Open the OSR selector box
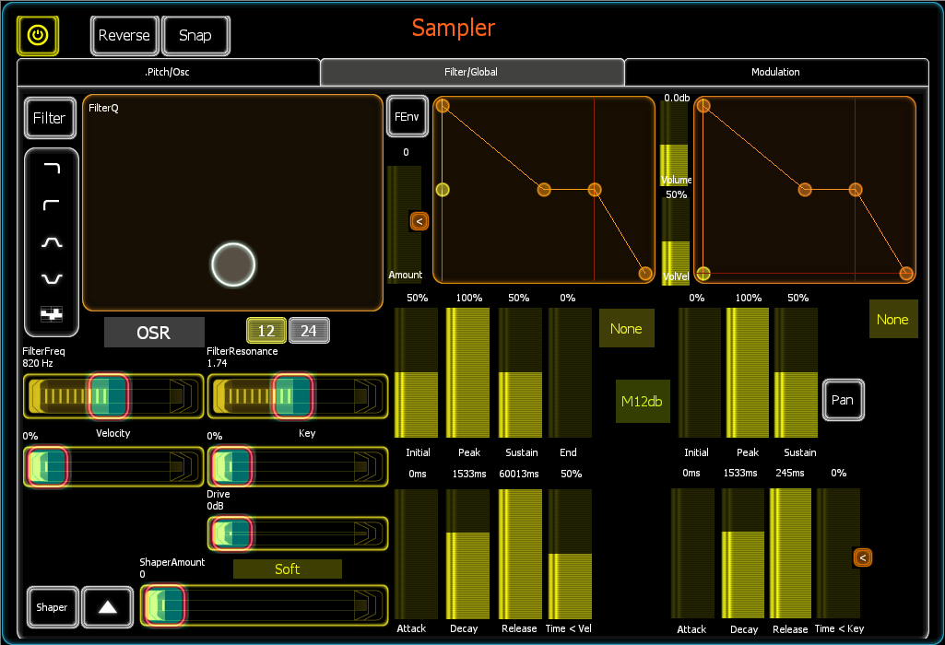This screenshot has width=945, height=645. pyautogui.click(x=154, y=333)
